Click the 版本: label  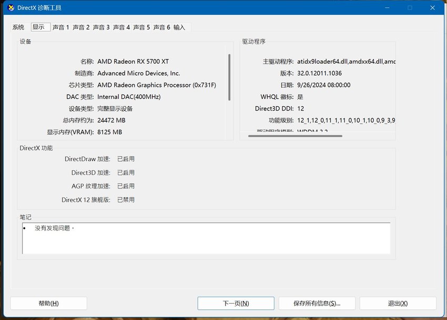pos(287,73)
